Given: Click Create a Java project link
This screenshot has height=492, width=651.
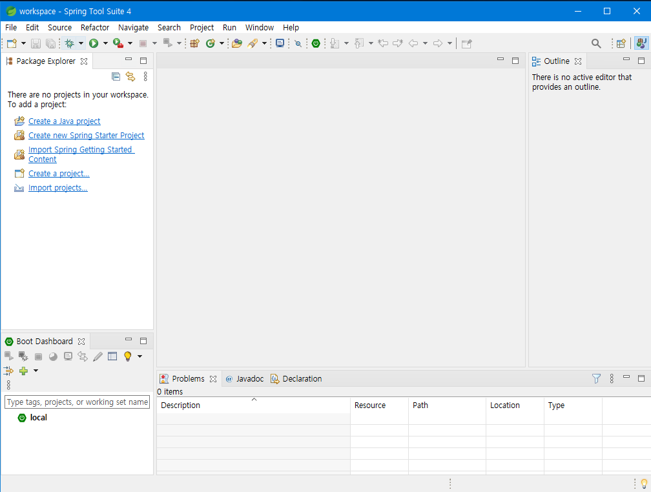Looking at the screenshot, I should tap(65, 121).
